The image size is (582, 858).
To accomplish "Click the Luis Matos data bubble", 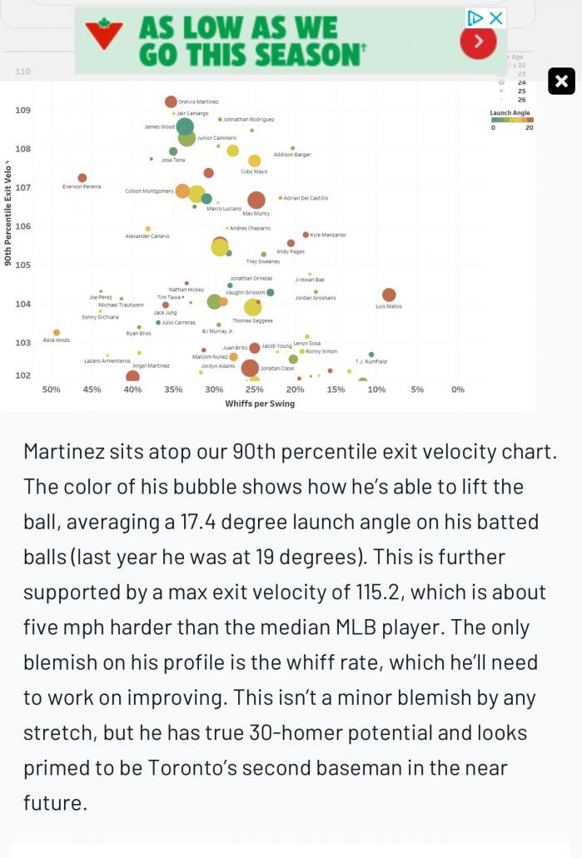I will [x=389, y=295].
